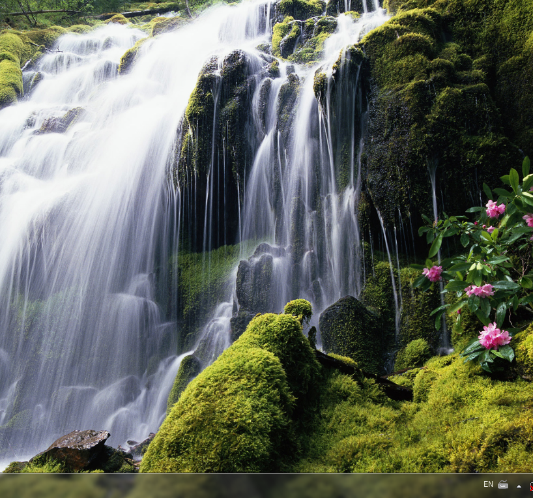Image resolution: width=533 pixels, height=498 pixels.
Task: Click the dark mossy boulder beside flowers
Action: pyautogui.click(x=352, y=331)
